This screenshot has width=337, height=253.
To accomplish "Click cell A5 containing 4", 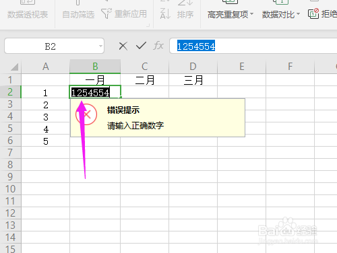I will point(46,129).
